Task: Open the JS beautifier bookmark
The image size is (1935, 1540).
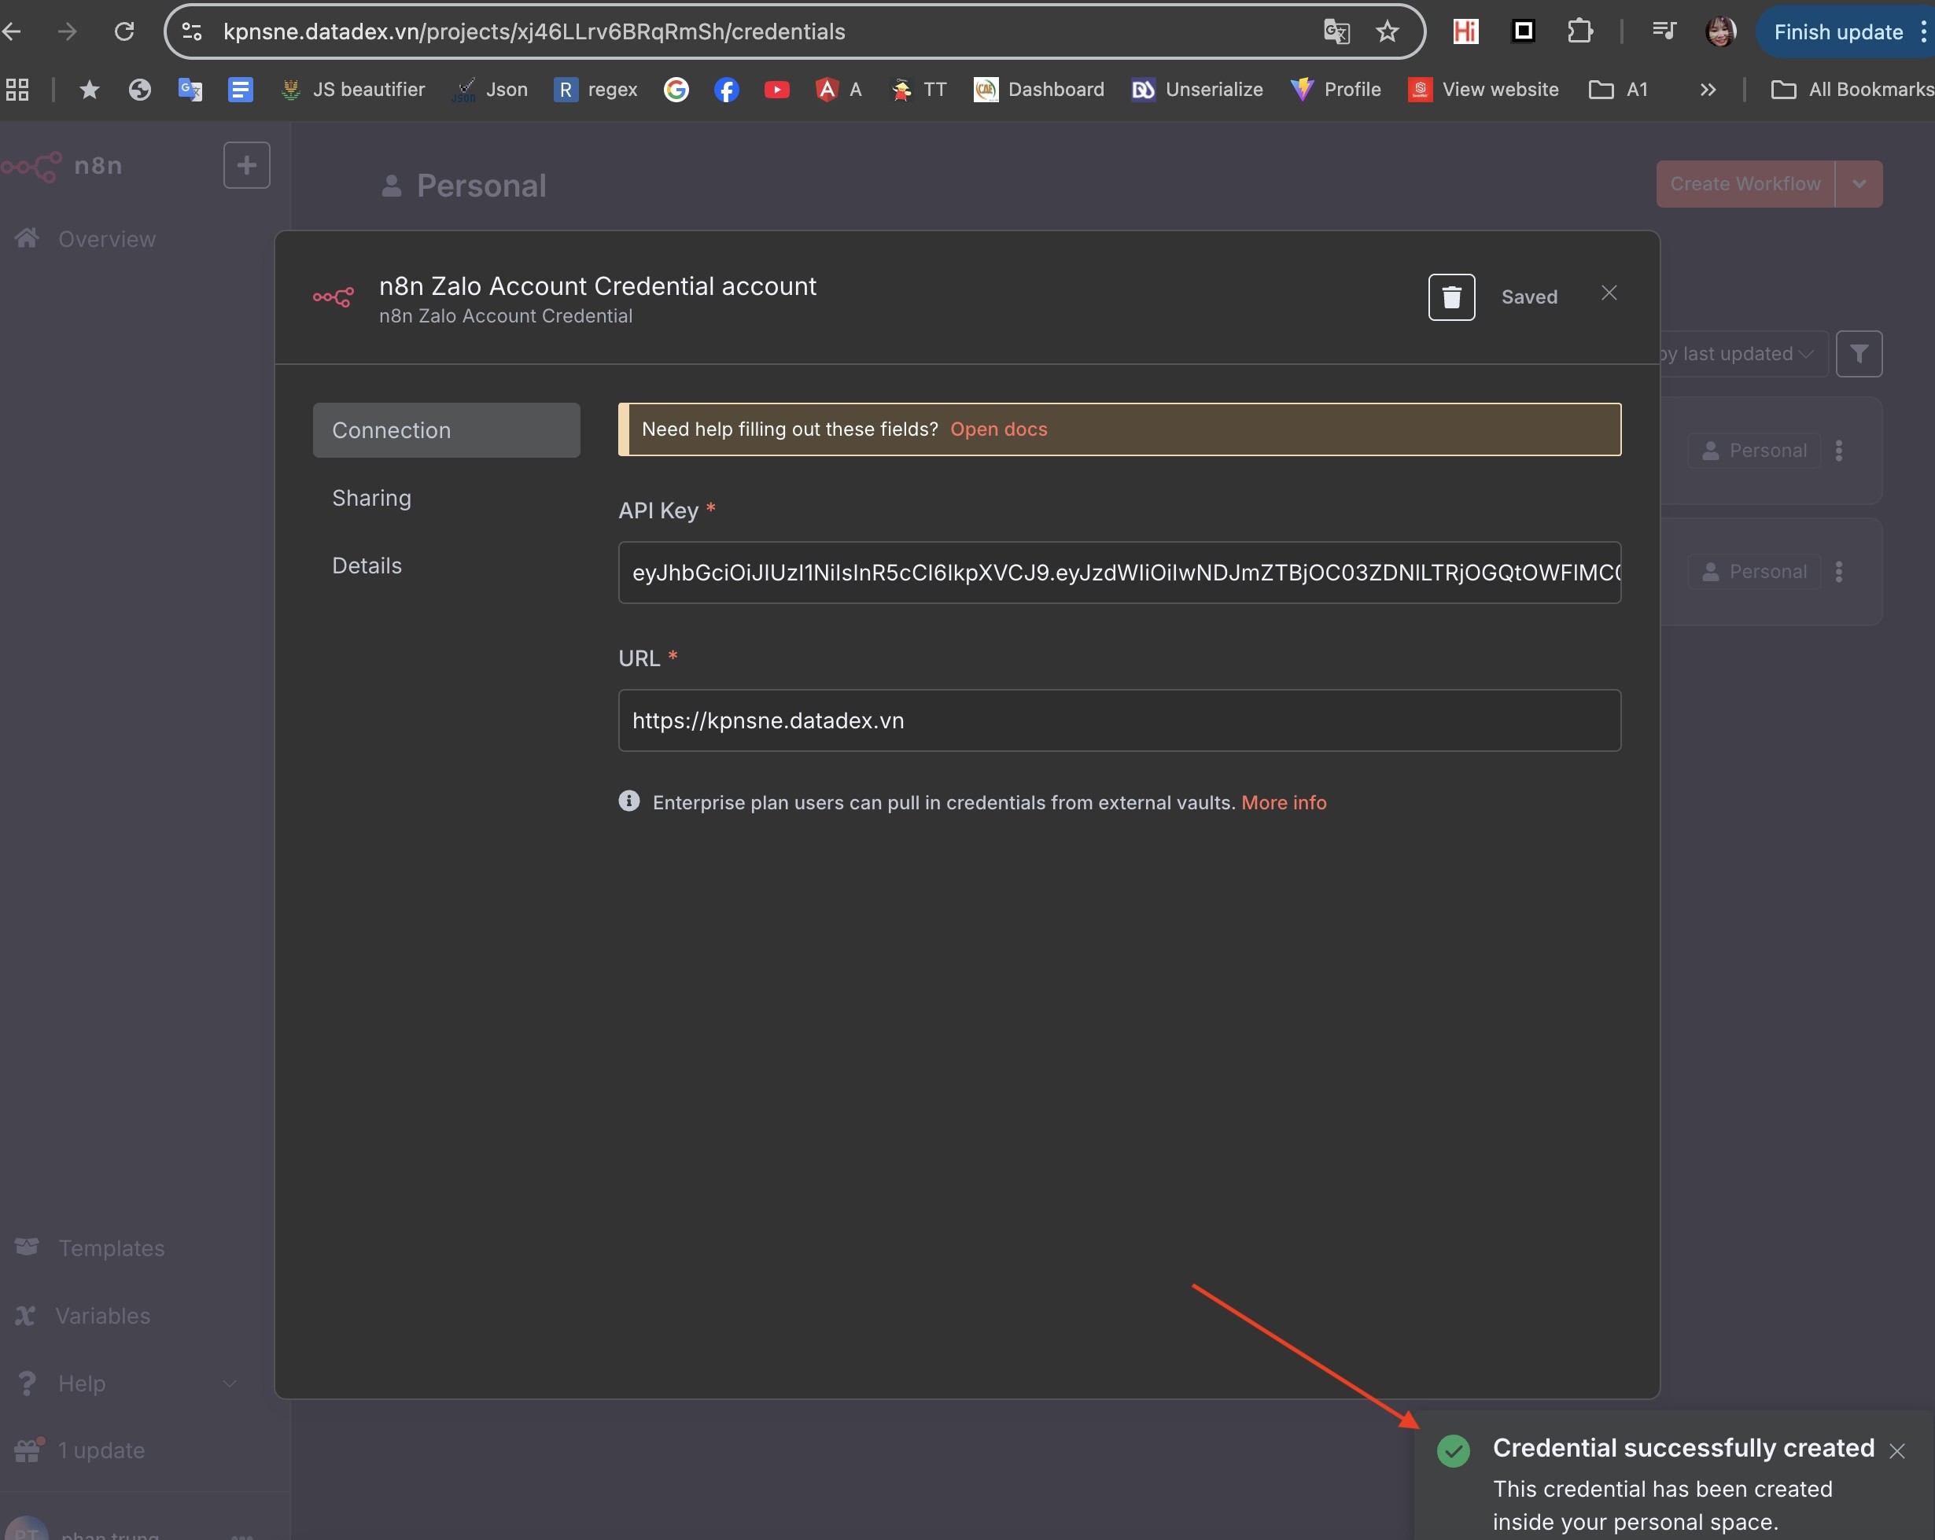Action: (x=352, y=89)
